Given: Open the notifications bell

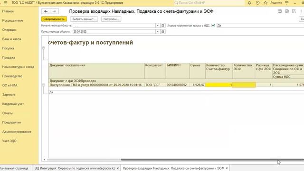Looking at the screenshot, I should pyautogui.click(x=249, y=3).
